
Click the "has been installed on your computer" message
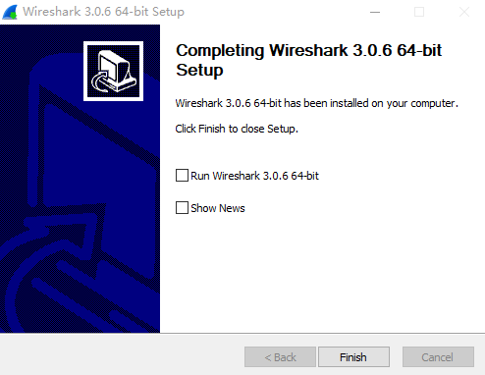(371, 103)
